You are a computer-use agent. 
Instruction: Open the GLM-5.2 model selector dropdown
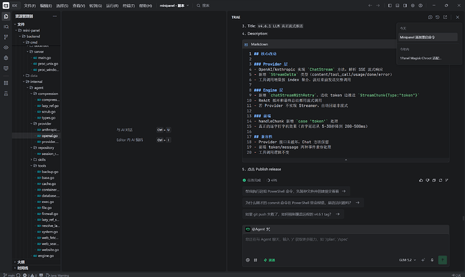point(408,260)
